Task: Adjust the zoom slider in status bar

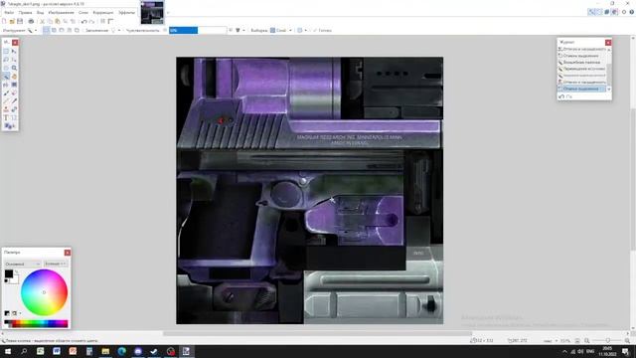Action: [x=607, y=341]
